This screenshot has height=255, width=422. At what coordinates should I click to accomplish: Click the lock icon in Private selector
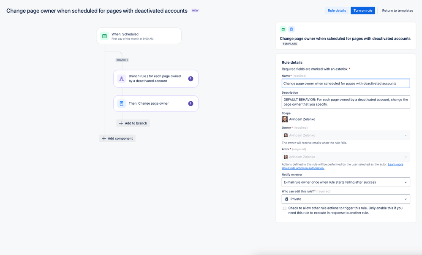point(287,199)
